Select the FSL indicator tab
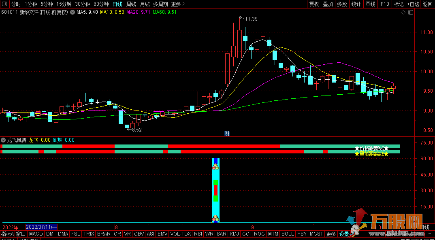This screenshot has height=240, width=435. click(76, 234)
